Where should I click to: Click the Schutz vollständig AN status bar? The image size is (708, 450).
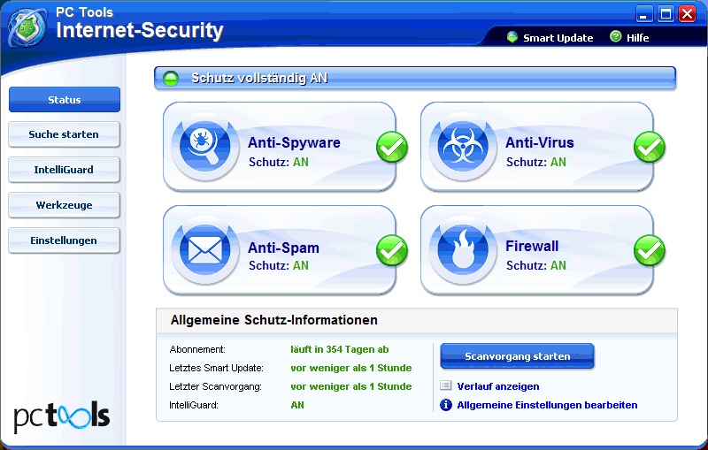(x=415, y=78)
